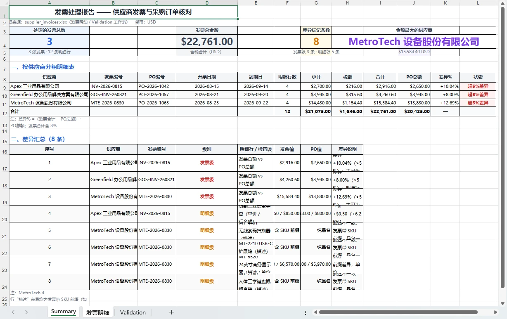
Task: Click the 差异标记条数 label cell
Action: 316,30
